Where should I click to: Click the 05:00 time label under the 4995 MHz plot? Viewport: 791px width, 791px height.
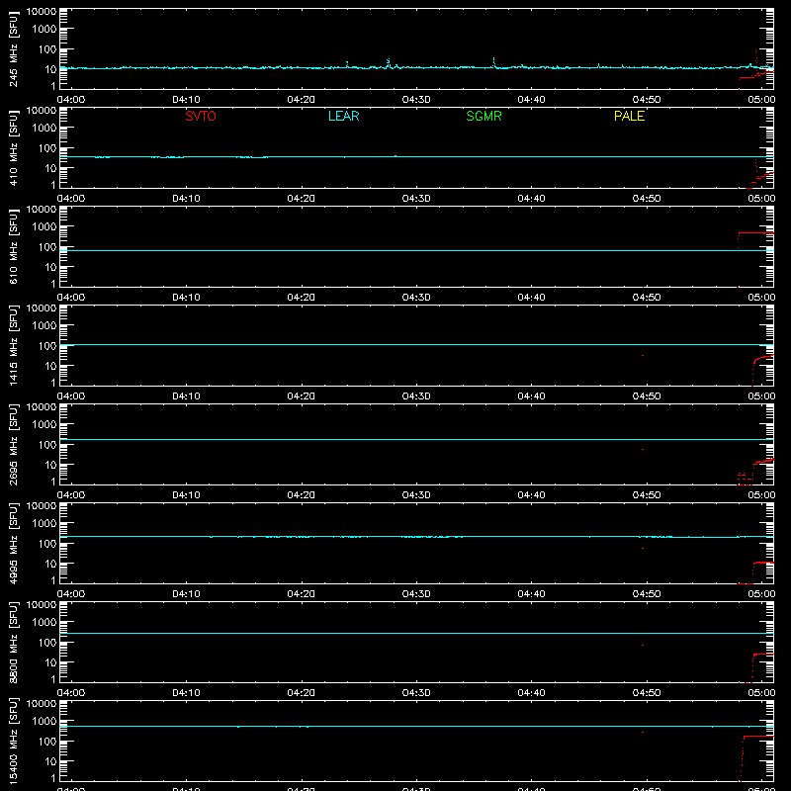[761, 594]
